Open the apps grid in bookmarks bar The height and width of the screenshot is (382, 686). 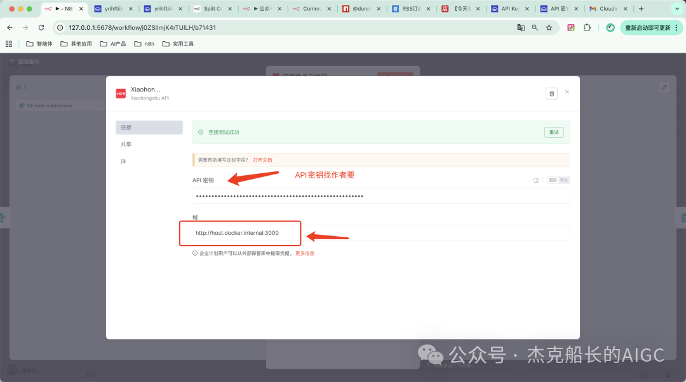pos(9,44)
